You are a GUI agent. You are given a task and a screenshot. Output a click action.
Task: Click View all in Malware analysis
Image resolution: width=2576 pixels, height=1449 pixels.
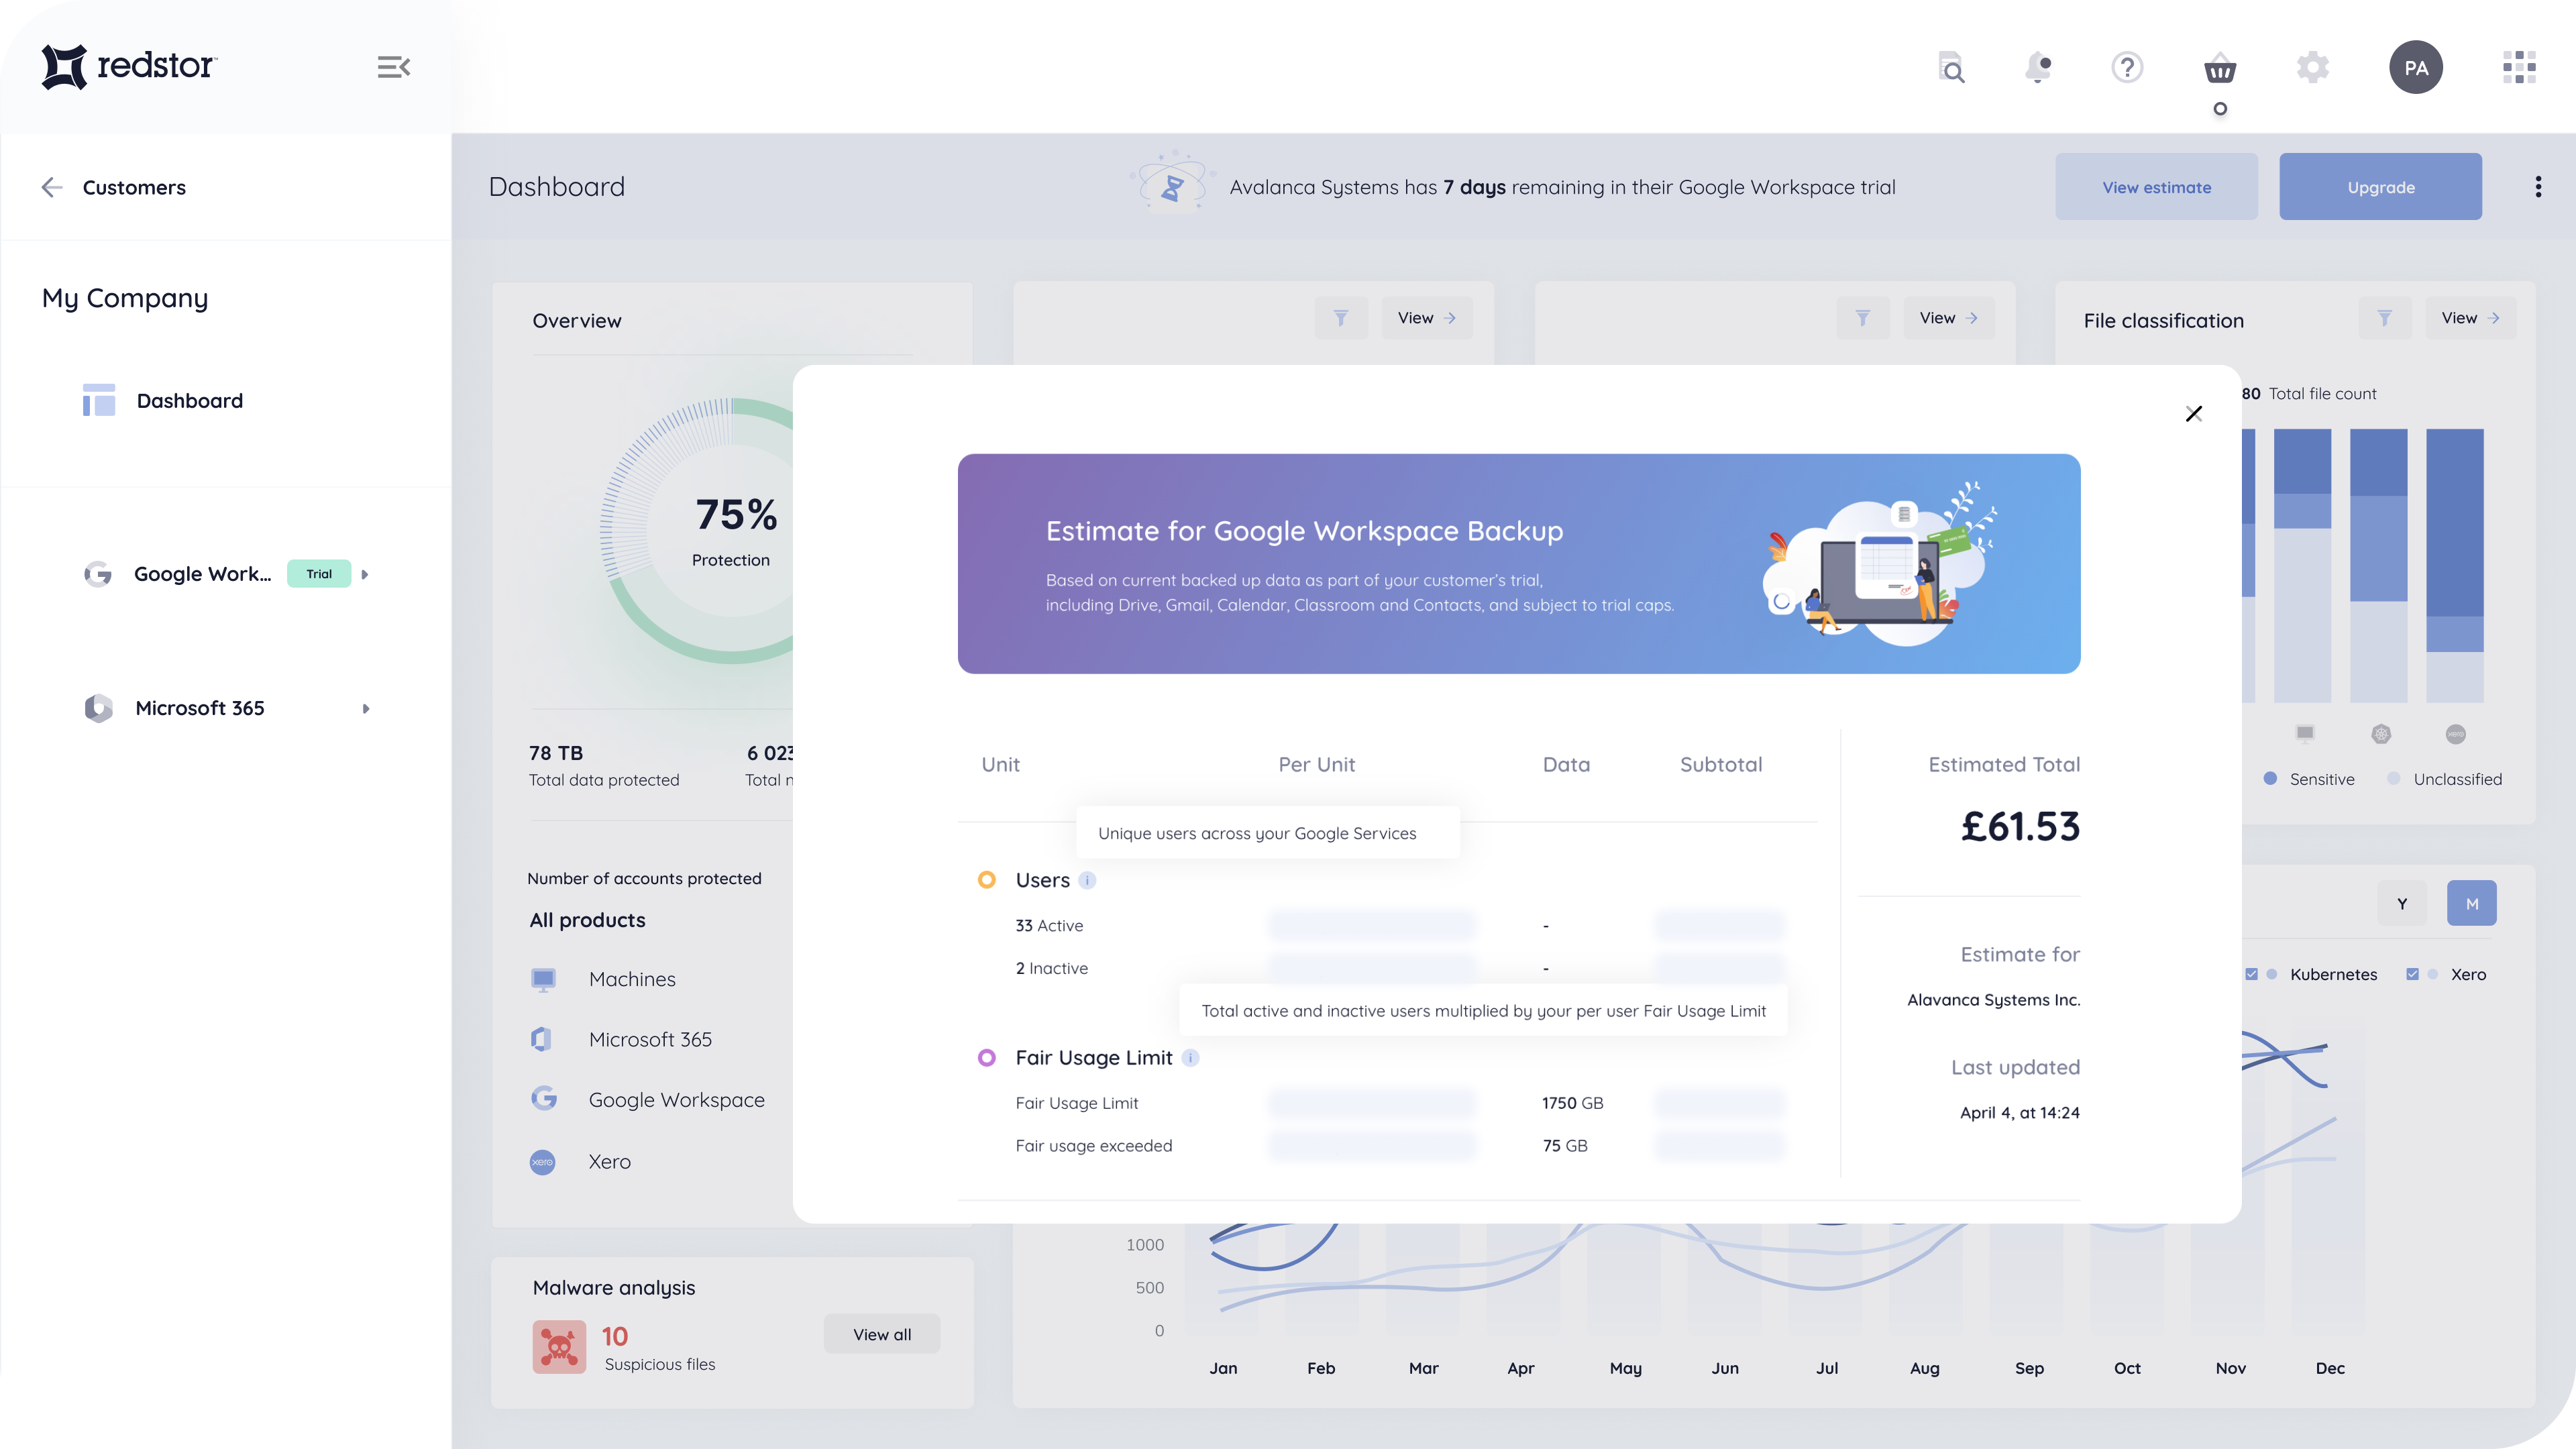pyautogui.click(x=881, y=1334)
